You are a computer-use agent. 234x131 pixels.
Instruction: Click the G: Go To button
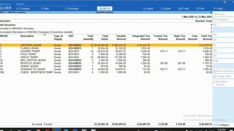coord(105,8)
